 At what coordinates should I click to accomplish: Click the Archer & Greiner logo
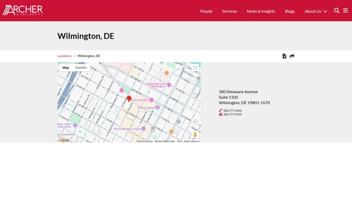(22, 11)
